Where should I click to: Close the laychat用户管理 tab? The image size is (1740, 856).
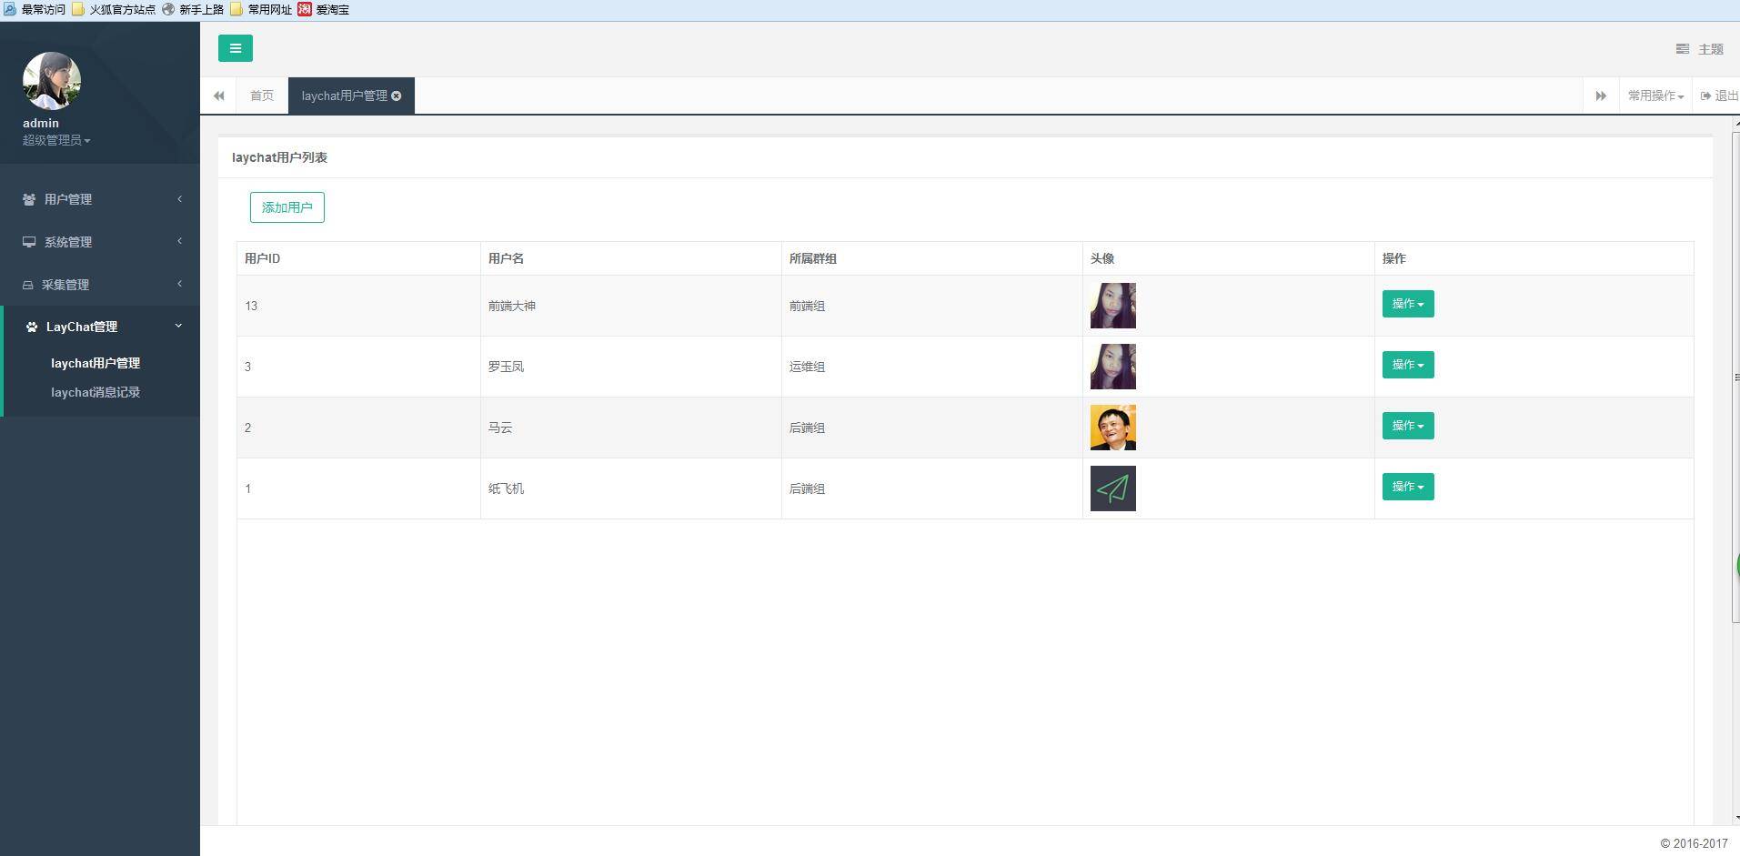[397, 96]
